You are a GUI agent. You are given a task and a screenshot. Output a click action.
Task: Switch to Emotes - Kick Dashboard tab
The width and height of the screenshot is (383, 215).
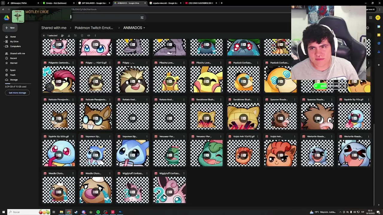click(59, 3)
